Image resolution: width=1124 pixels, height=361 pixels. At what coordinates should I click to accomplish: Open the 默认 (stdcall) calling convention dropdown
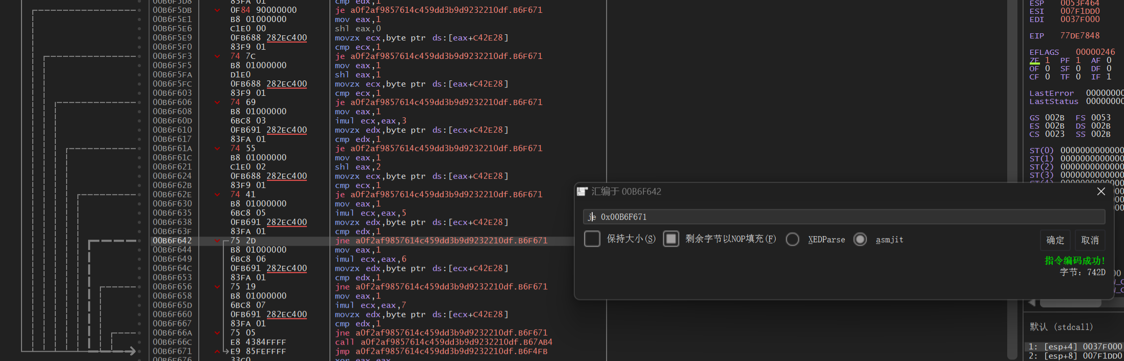pos(1061,327)
